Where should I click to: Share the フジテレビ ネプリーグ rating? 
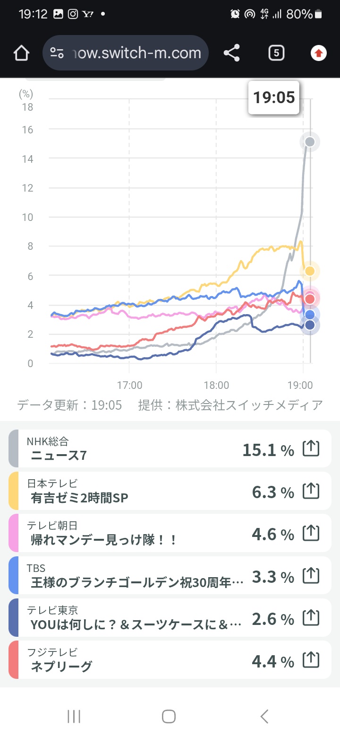[x=311, y=660]
